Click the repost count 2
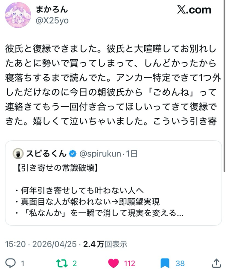The height and width of the screenshot is (273, 227). [x=75, y=264]
